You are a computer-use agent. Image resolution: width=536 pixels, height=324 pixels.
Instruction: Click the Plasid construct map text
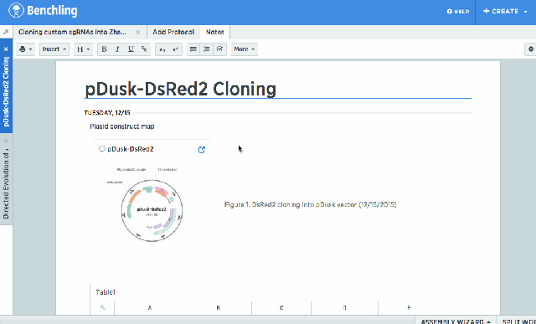pyautogui.click(x=122, y=126)
